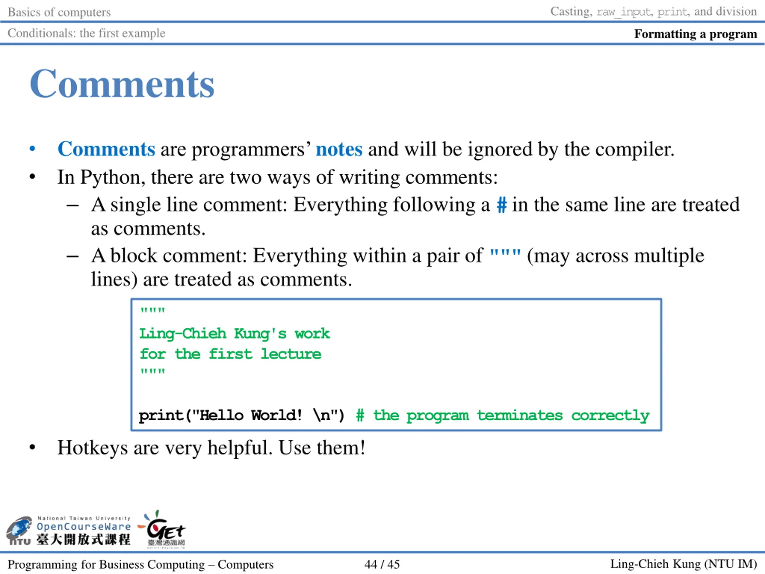The height and width of the screenshot is (574, 765).
Task: Click 'Programming for Business Computing – Computers' footer
Action: (140, 564)
